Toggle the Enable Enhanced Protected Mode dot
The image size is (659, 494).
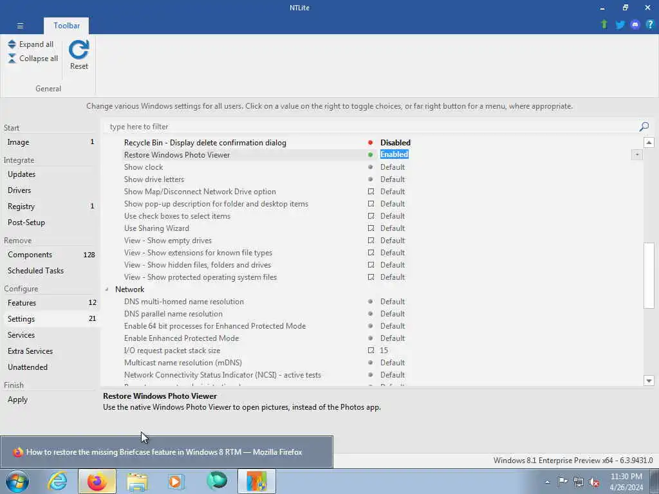(x=370, y=338)
